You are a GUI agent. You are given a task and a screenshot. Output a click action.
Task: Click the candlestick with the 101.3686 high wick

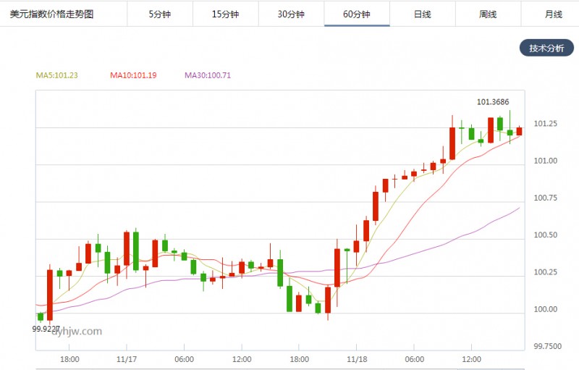(x=510, y=133)
